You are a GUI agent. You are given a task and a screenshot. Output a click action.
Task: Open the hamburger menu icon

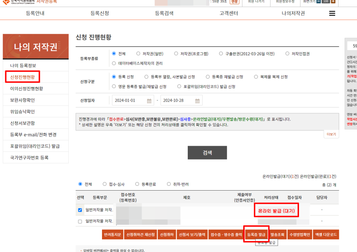pyautogui.click(x=332, y=13)
